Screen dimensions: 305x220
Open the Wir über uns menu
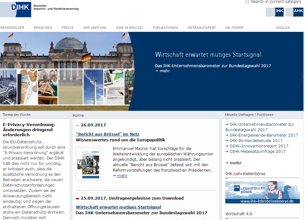95,28
